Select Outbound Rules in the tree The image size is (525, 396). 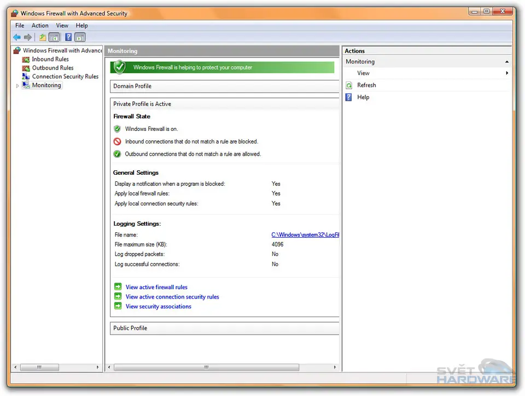pyautogui.click(x=52, y=68)
